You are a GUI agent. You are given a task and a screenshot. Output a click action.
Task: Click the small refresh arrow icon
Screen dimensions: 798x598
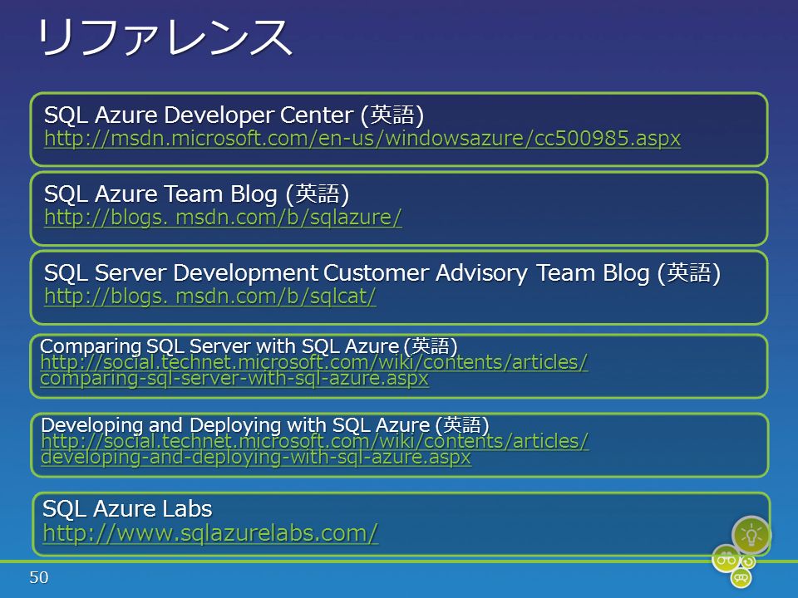tap(748, 562)
